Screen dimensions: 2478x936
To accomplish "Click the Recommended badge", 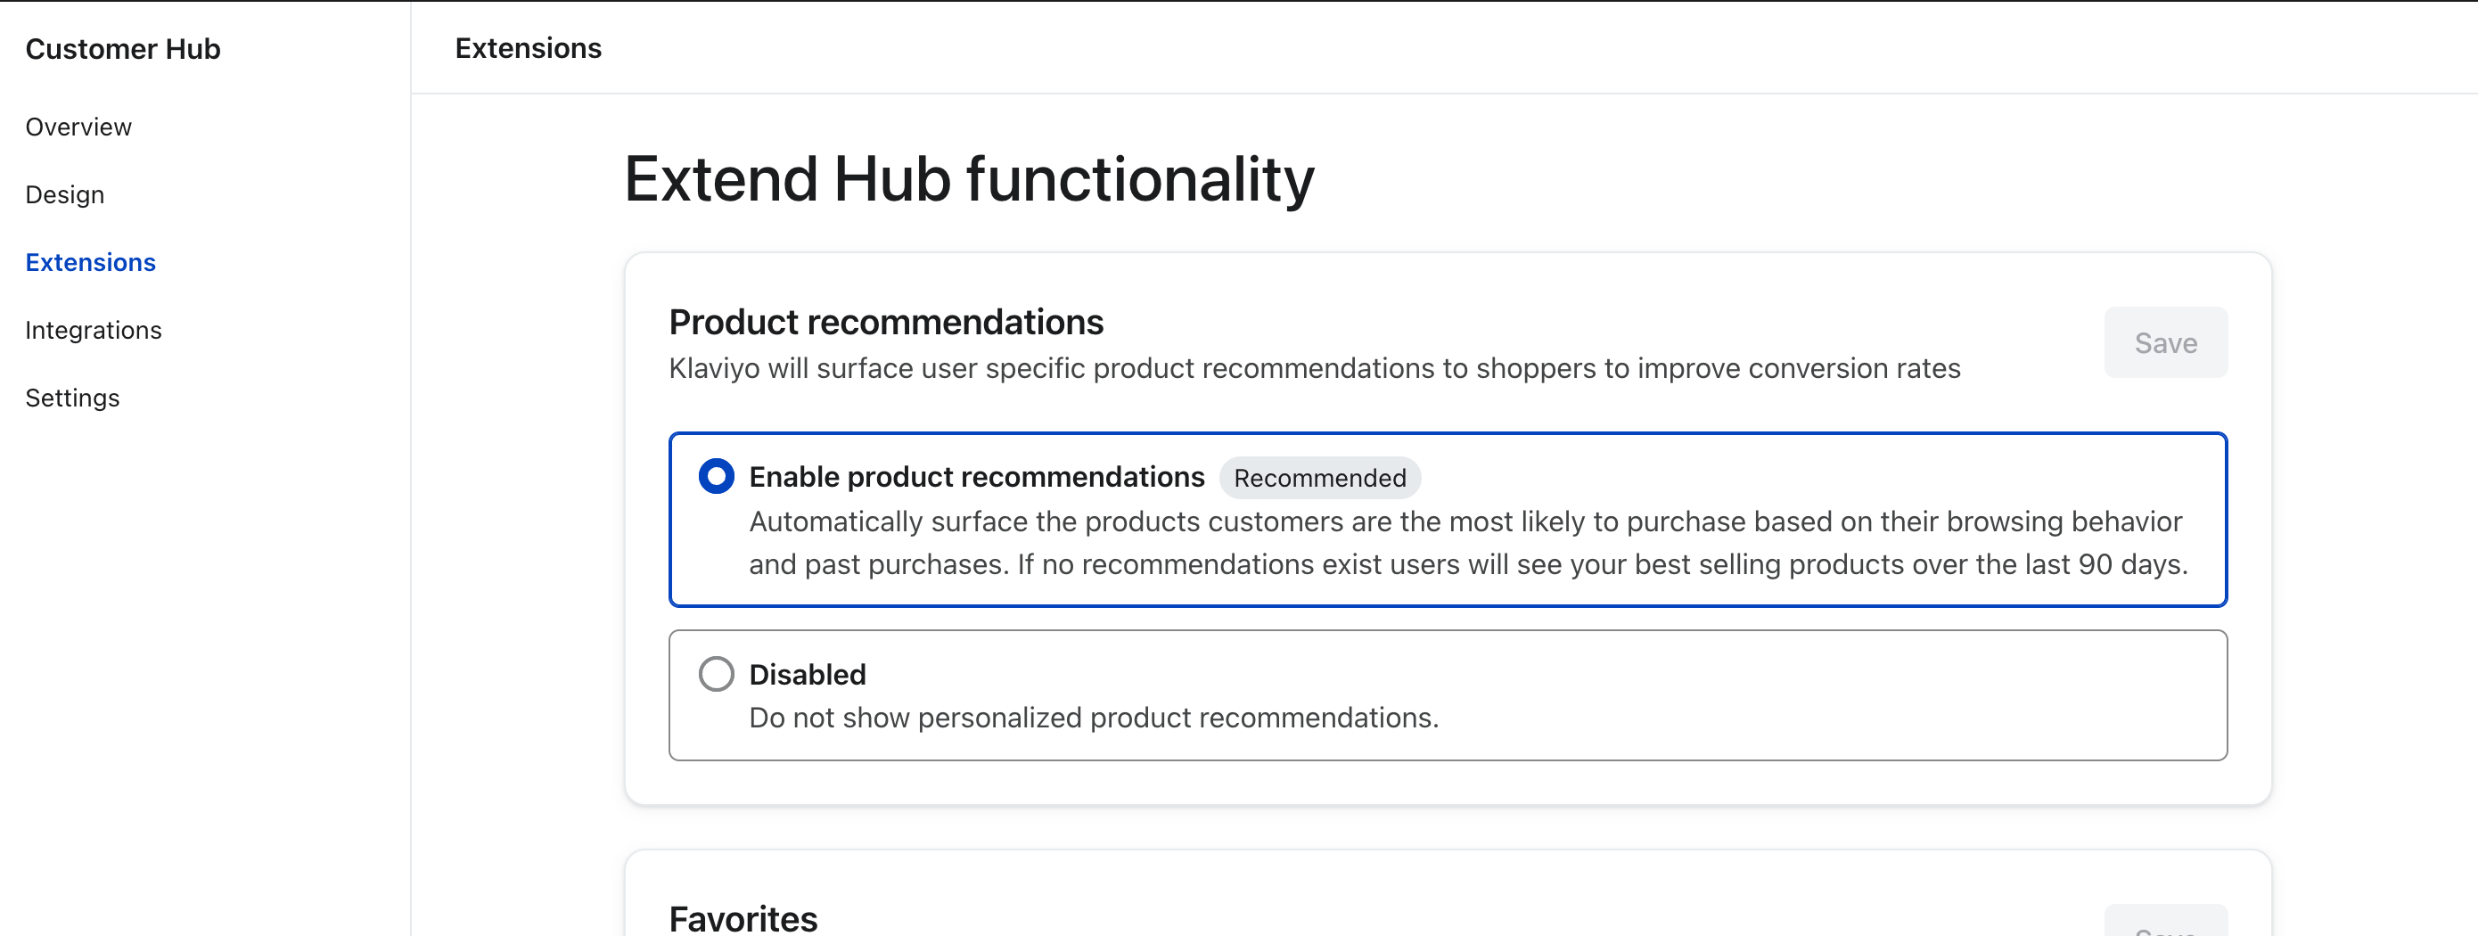I will [x=1319, y=478].
